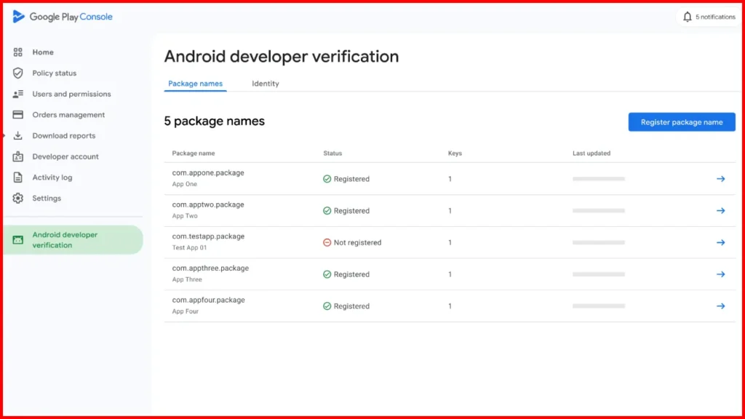Open the notifications bell icon
This screenshot has width=745, height=419.
tap(687, 17)
